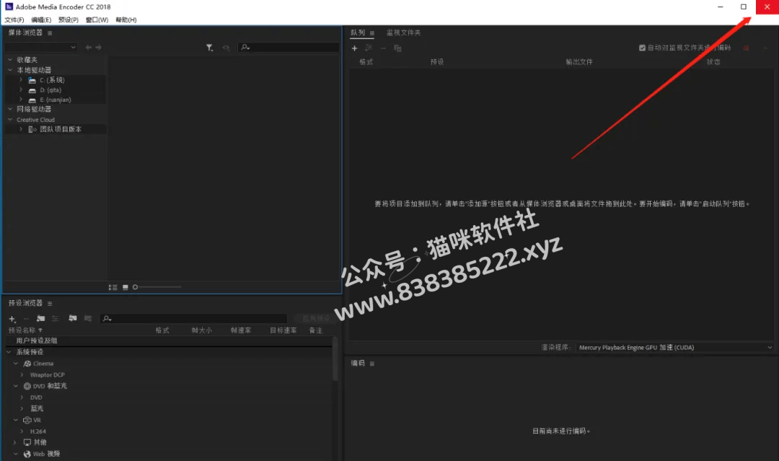
Task: Click the import presets icon
Action: click(x=73, y=318)
